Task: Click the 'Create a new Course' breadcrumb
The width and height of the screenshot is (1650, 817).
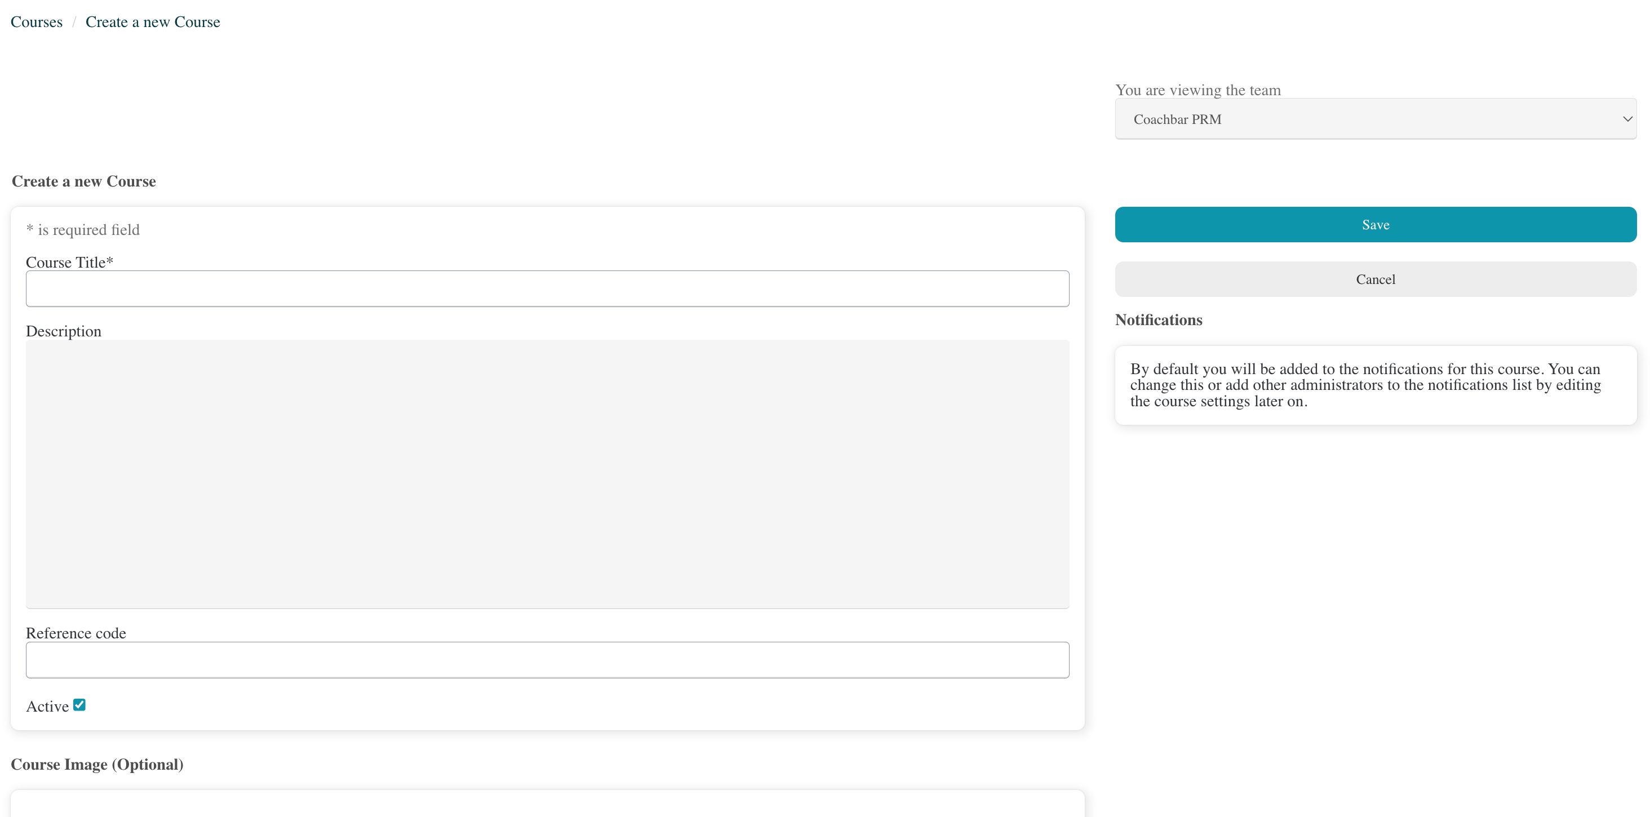Action: tap(153, 22)
